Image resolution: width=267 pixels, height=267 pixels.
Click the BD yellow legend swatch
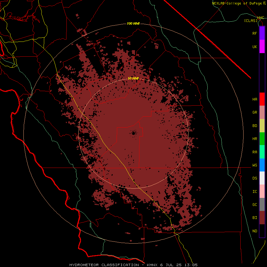(x=262, y=125)
